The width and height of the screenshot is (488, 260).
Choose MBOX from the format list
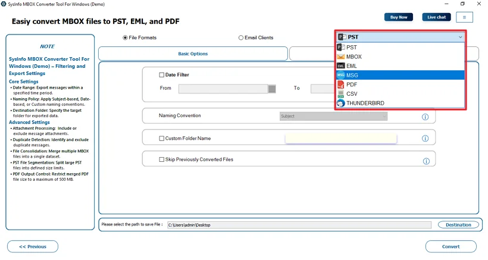coord(401,57)
